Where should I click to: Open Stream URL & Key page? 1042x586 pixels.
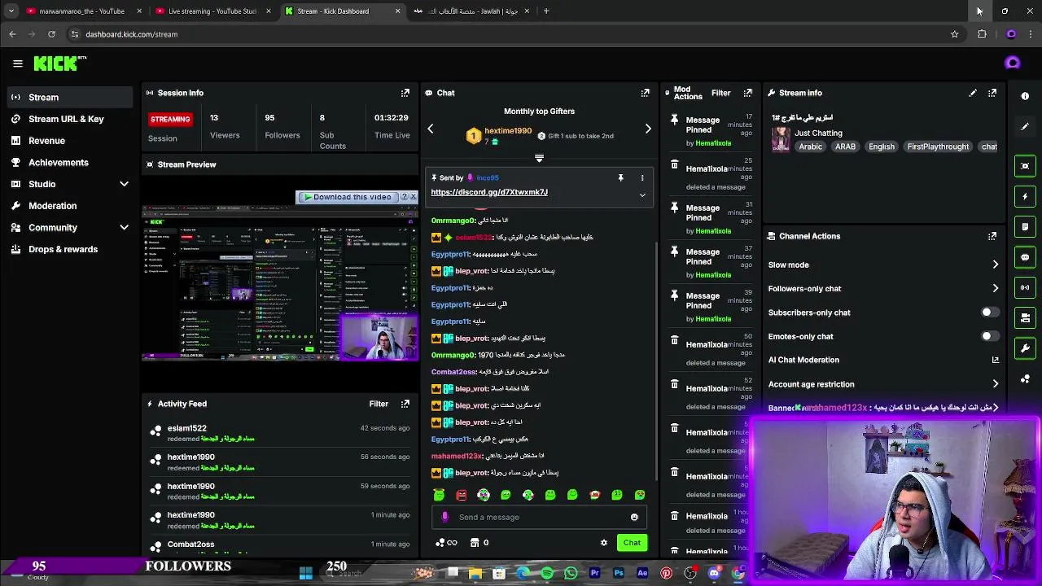[x=69, y=119]
